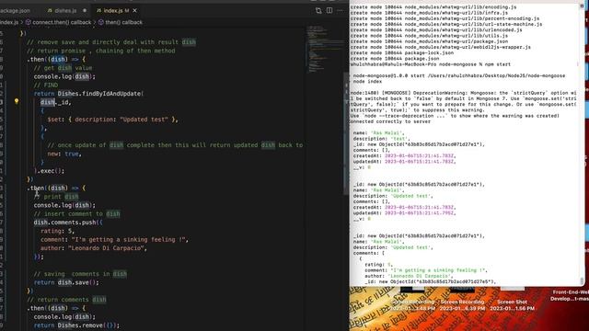Click the split editor right icon
Viewport: 589px width, 331px height.
coord(329,10)
